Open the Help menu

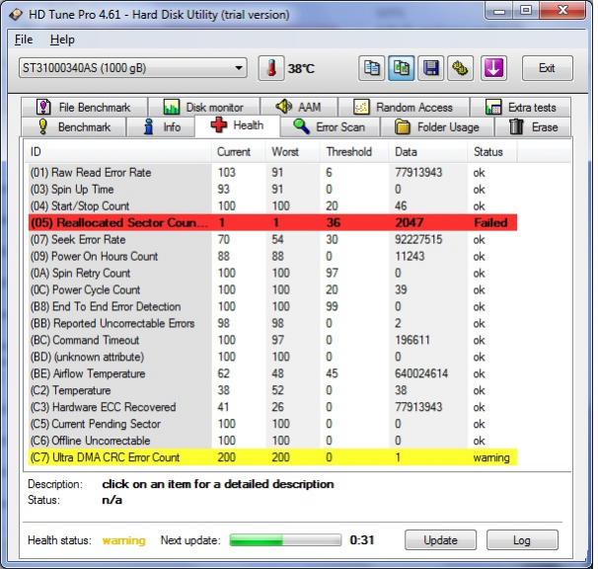[x=62, y=40]
